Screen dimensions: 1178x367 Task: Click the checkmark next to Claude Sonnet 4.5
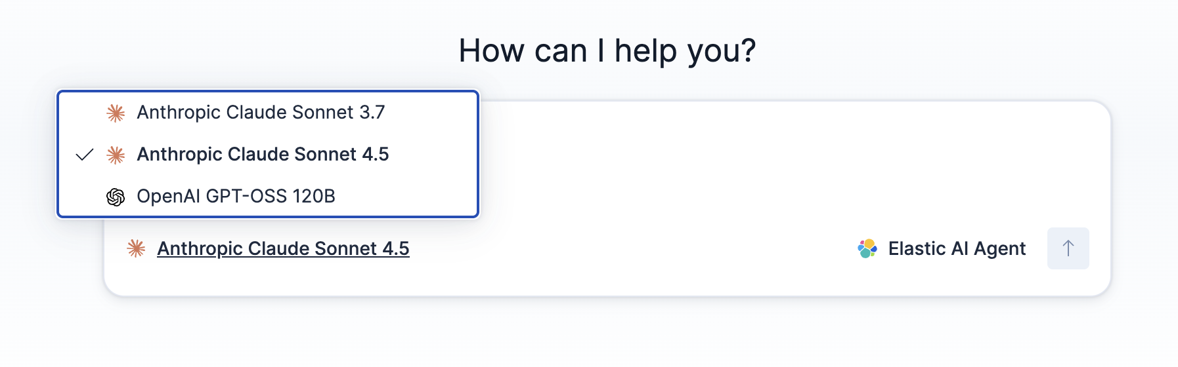tap(85, 155)
